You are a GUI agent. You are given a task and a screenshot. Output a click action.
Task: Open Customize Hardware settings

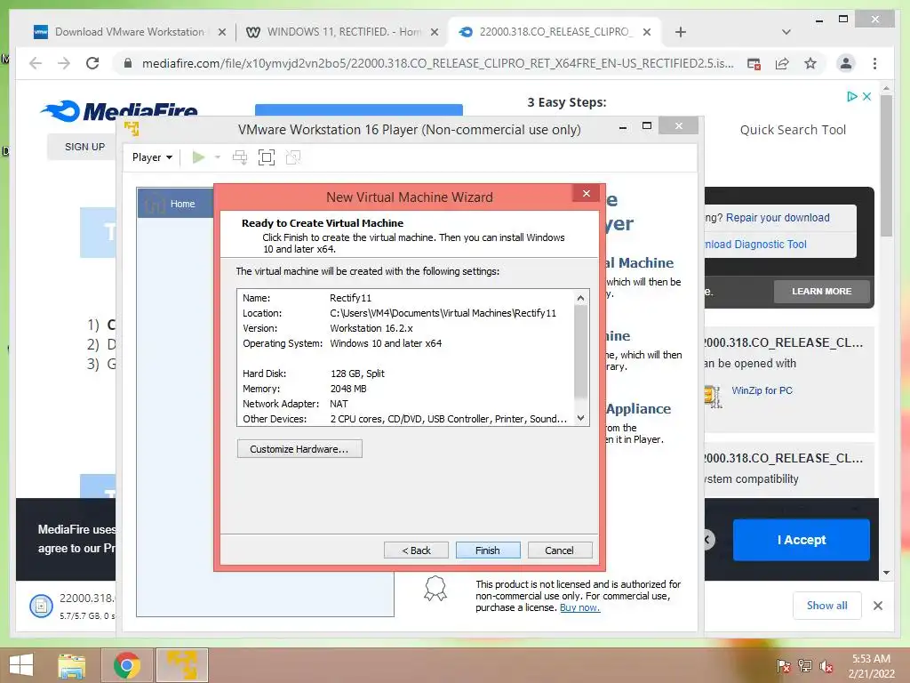pos(299,449)
